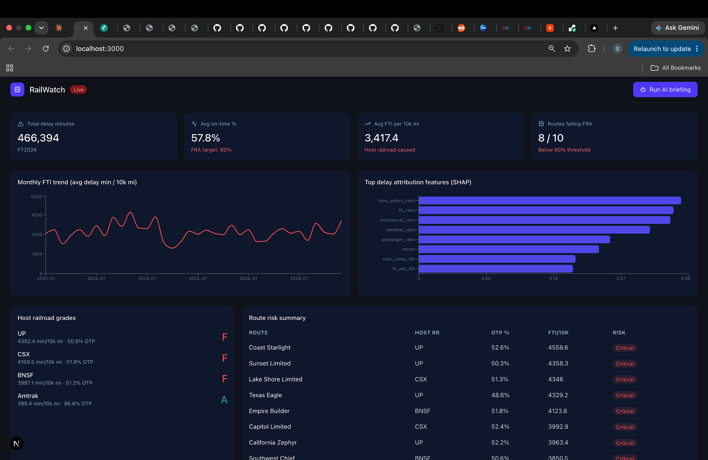Run the AI briefing
This screenshot has width=708, height=460.
tap(665, 89)
